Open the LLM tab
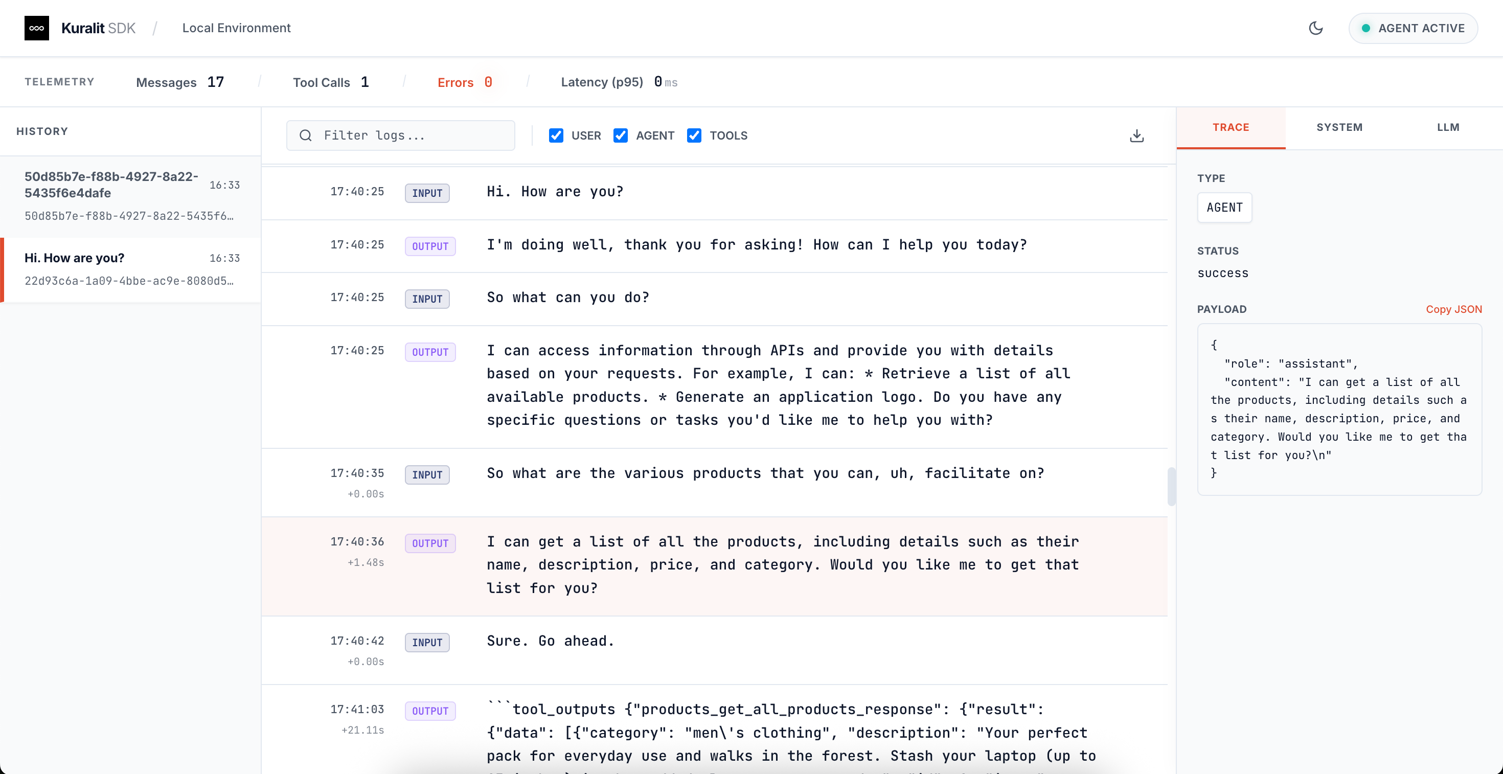Image resolution: width=1503 pixels, height=774 pixels. (x=1449, y=127)
